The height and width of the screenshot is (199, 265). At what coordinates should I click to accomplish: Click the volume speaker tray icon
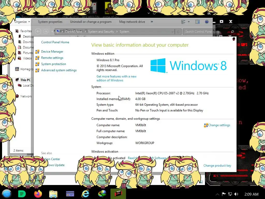tap(236, 194)
